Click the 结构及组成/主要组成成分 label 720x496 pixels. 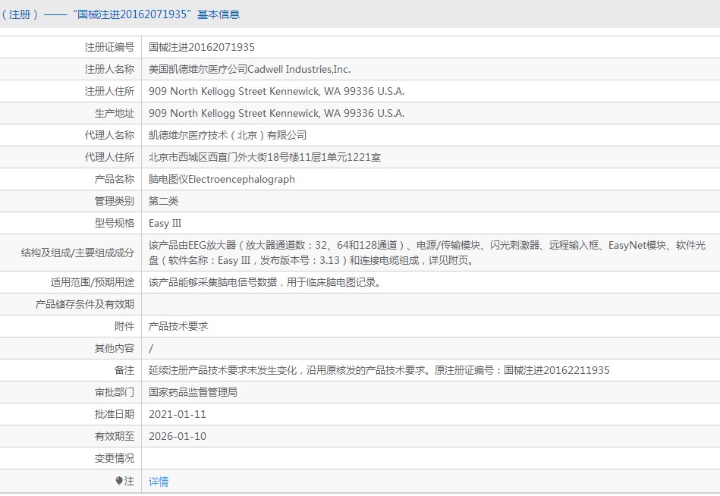coord(77,253)
